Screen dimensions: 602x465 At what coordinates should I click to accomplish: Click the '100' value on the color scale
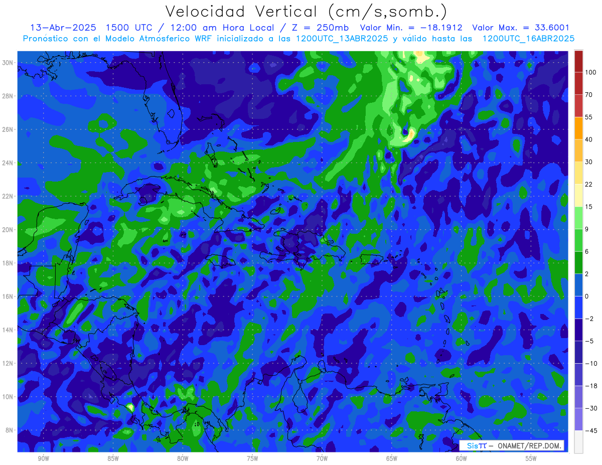click(590, 73)
